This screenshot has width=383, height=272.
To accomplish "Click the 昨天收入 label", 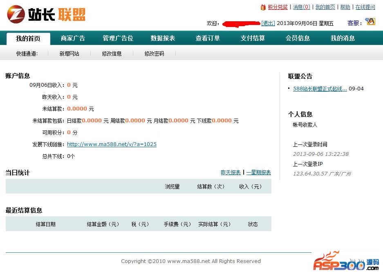I will 53,97.
